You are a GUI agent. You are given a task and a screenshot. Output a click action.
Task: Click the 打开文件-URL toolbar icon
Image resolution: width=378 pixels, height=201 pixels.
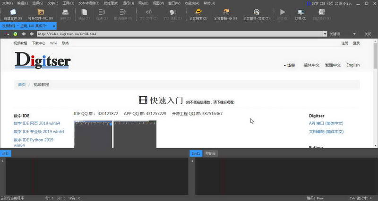41,12
